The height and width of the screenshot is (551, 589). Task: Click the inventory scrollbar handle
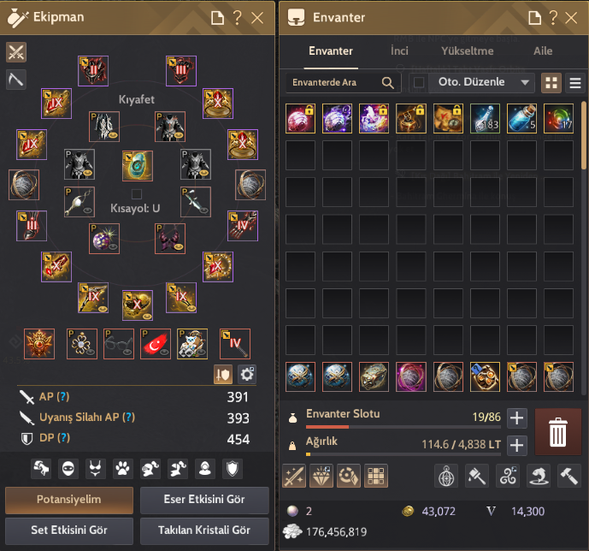point(584,135)
